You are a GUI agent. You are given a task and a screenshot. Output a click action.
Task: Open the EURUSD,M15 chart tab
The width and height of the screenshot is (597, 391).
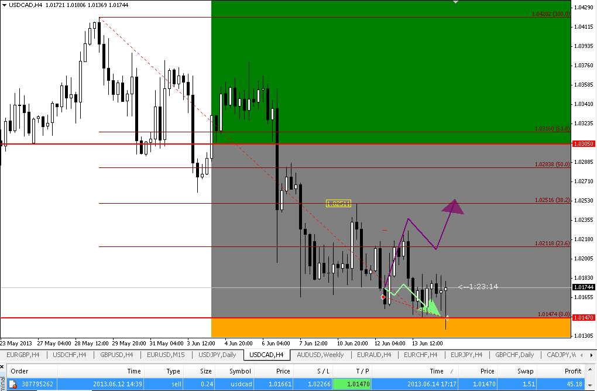(x=166, y=355)
